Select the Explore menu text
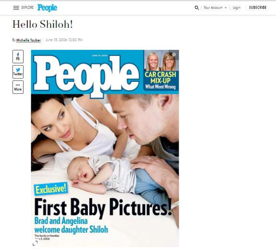Screen dimensions: 276x249 [x=27, y=7]
